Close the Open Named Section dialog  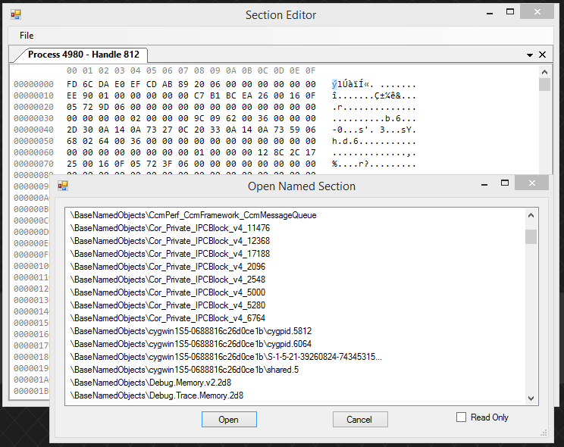tap(531, 183)
